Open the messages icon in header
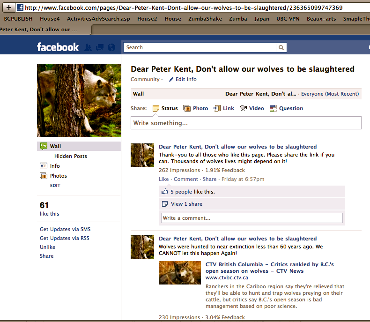370x322 pixels. pyautogui.click(x=100, y=47)
